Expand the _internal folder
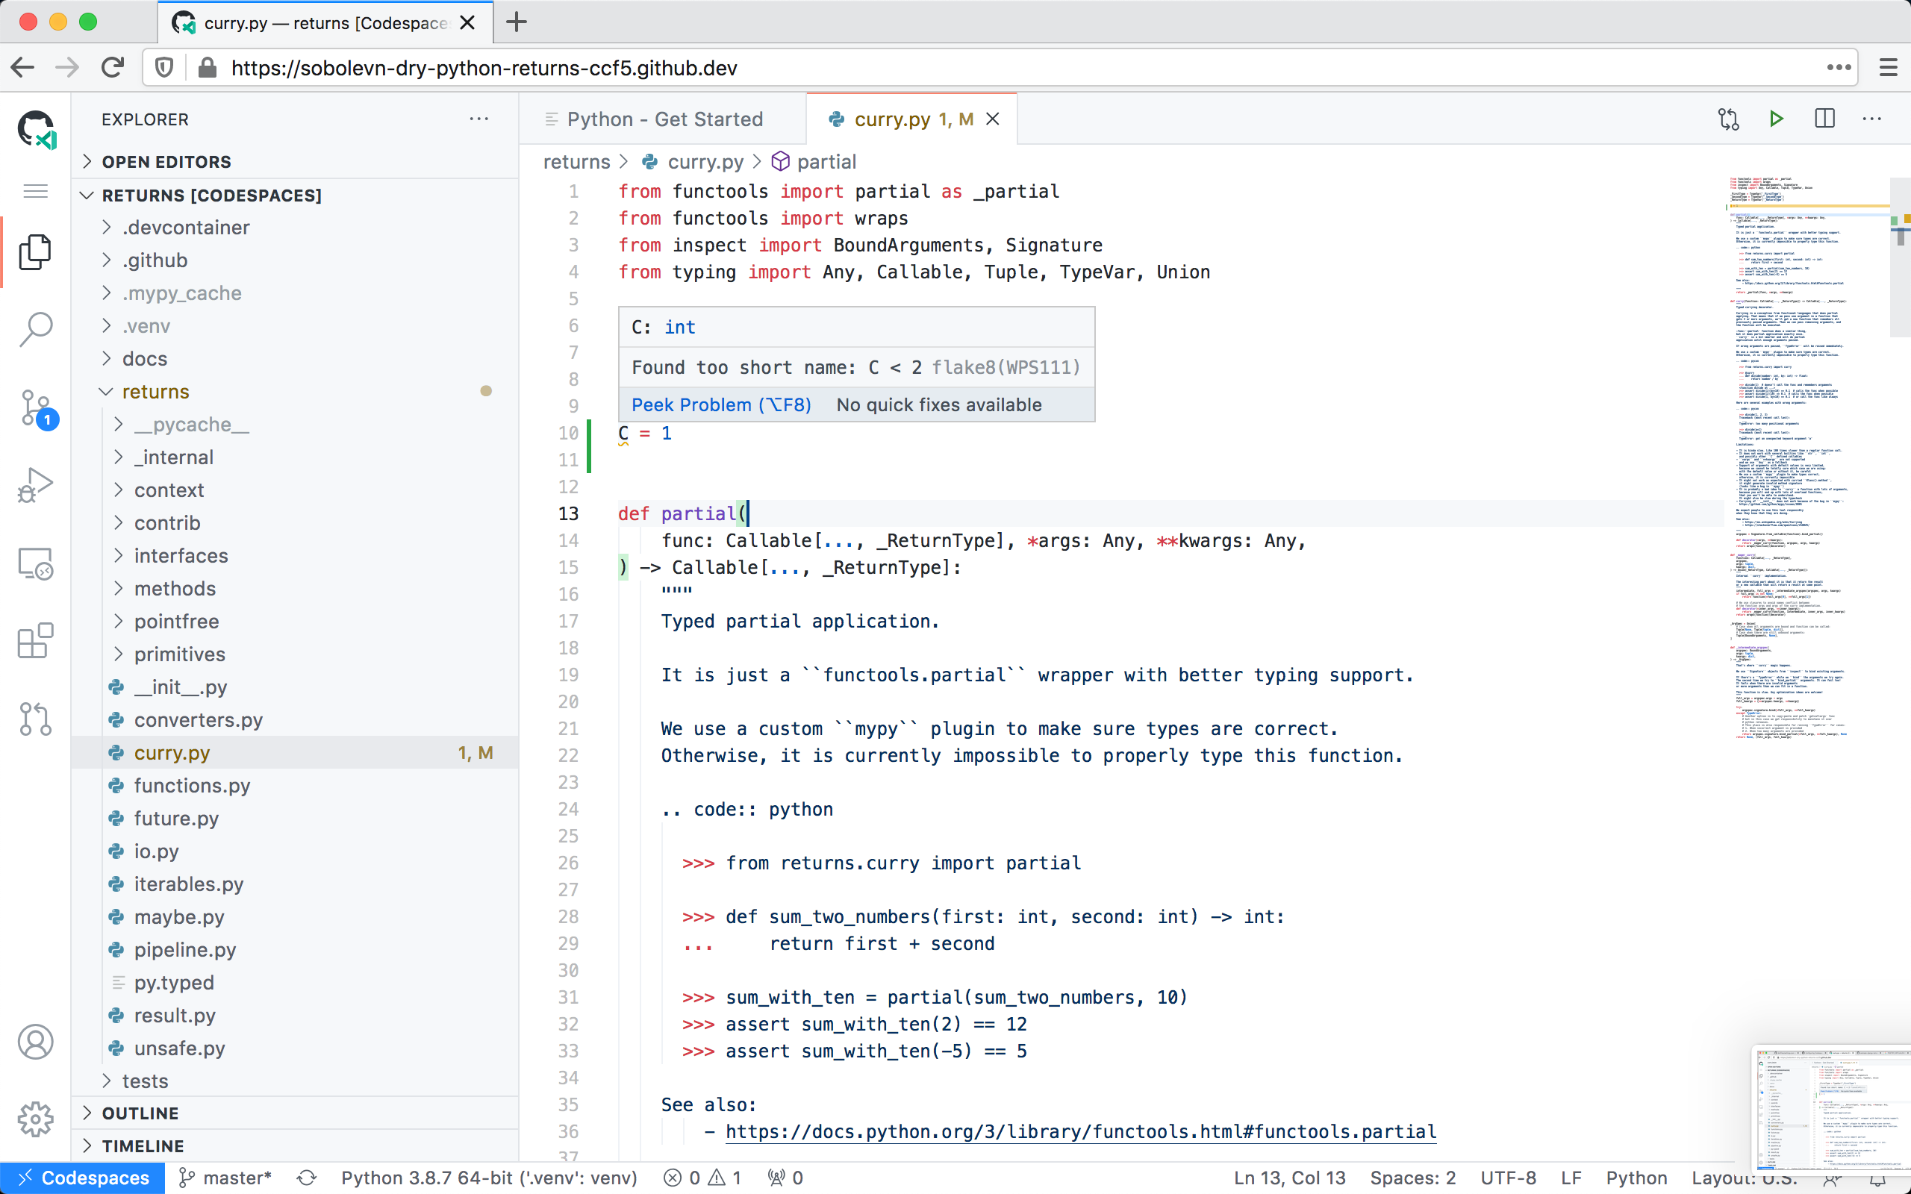This screenshot has height=1194, width=1911. coord(294,457)
